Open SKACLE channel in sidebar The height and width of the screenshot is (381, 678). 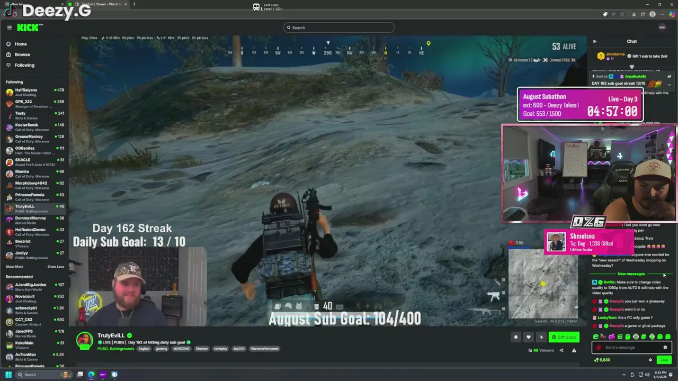[35, 162]
